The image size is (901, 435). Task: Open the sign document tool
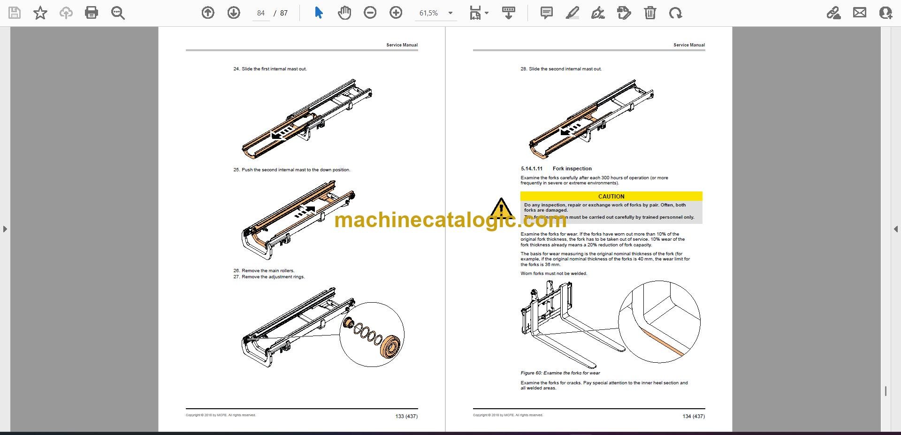point(598,13)
